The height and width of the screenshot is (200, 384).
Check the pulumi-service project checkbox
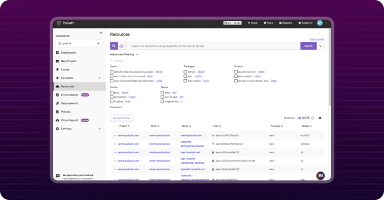tap(236, 72)
